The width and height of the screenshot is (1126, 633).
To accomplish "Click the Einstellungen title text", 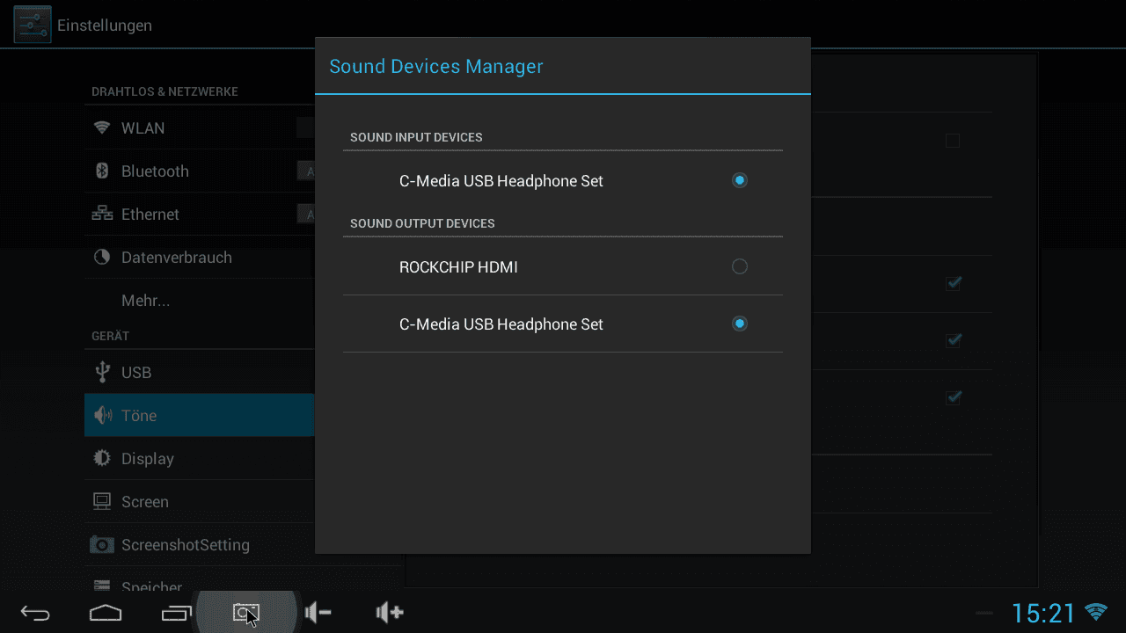I will 105,25.
